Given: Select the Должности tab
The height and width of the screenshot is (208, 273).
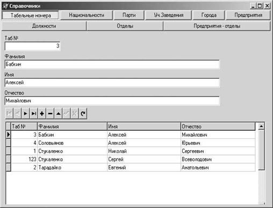Looking at the screenshot, I should click(44, 26).
